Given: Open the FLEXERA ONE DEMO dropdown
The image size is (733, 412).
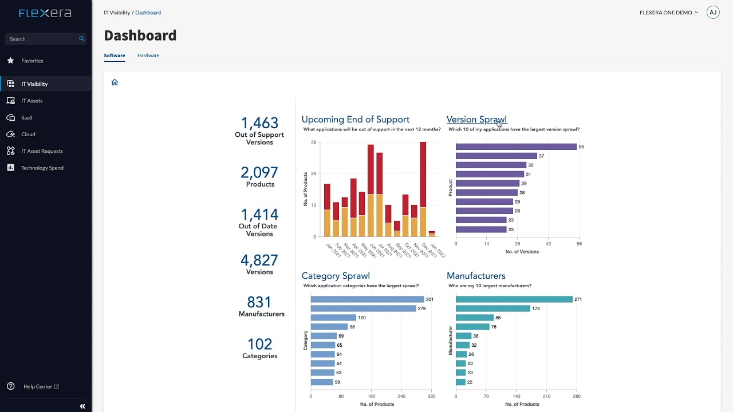Looking at the screenshot, I should point(669,13).
